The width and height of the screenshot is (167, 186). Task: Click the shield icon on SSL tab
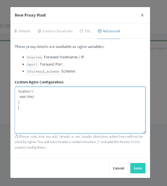[81, 31]
